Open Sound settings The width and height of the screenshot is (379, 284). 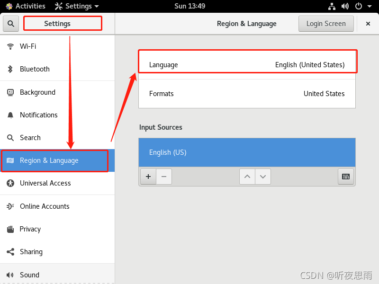(x=57, y=275)
